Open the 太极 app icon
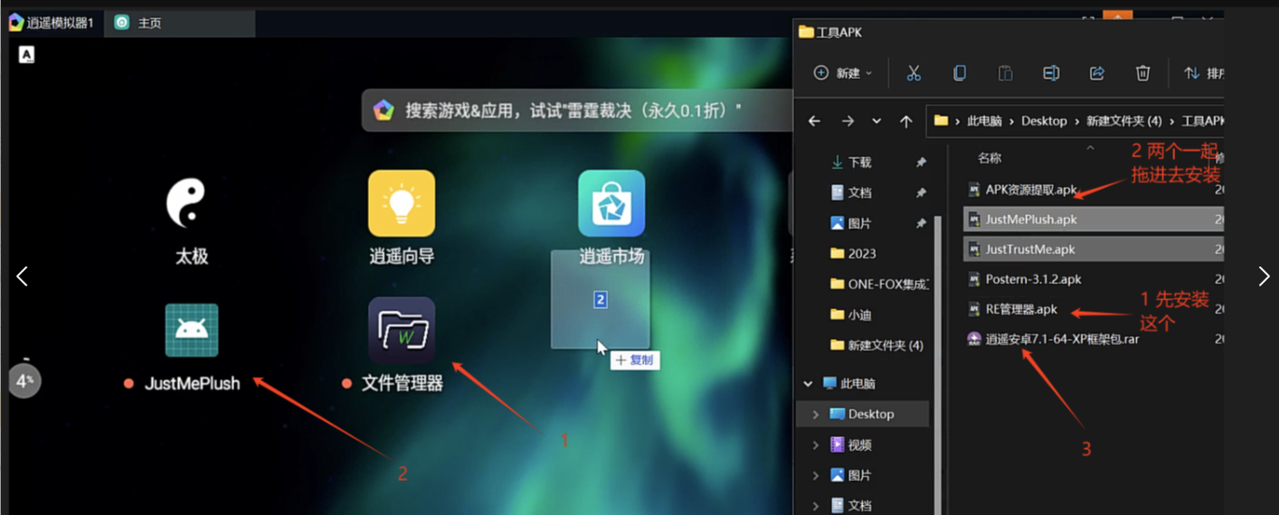 (191, 202)
